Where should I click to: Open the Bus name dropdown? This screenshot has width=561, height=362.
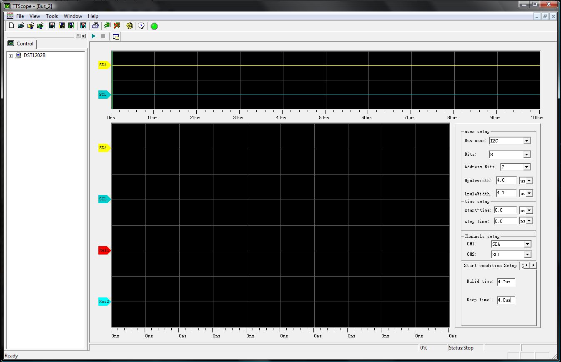coord(526,141)
